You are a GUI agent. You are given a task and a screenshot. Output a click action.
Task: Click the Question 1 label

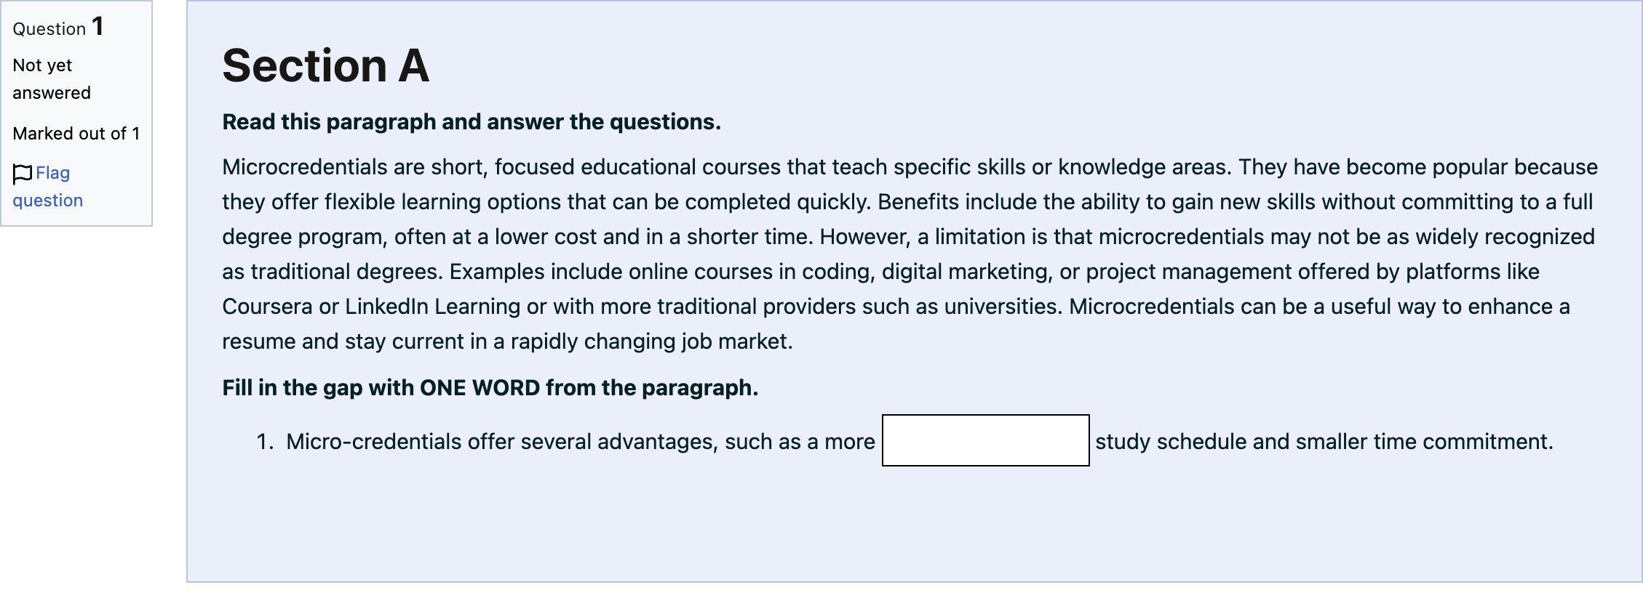tap(58, 28)
